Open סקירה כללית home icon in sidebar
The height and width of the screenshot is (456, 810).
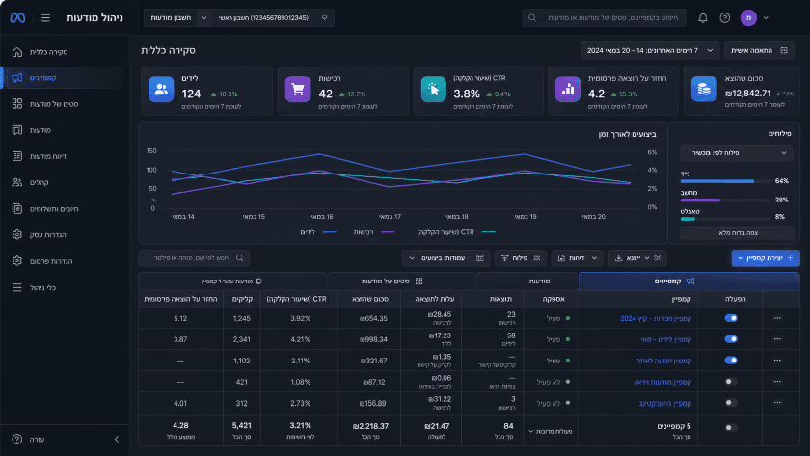tap(17, 52)
